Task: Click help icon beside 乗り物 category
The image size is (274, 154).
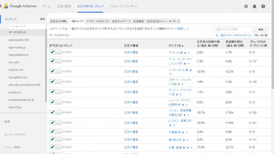Action: point(187,140)
